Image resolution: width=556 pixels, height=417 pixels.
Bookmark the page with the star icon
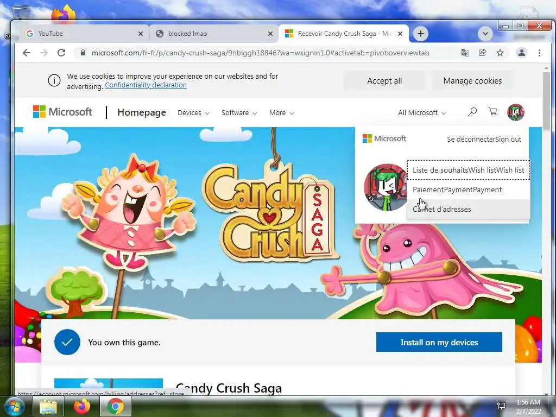(500, 53)
